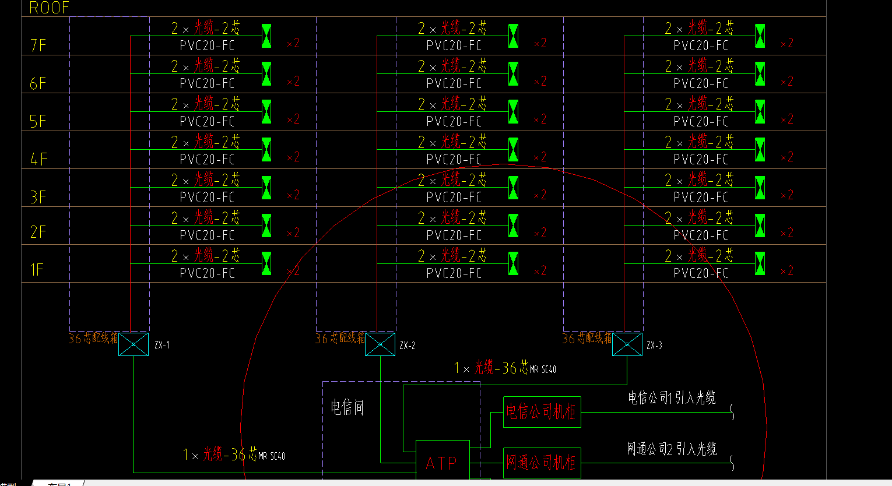Select the ×2 label at 6F on ZX-1 riser

click(293, 81)
